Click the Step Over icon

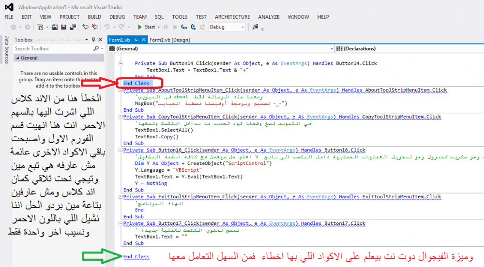point(193,27)
